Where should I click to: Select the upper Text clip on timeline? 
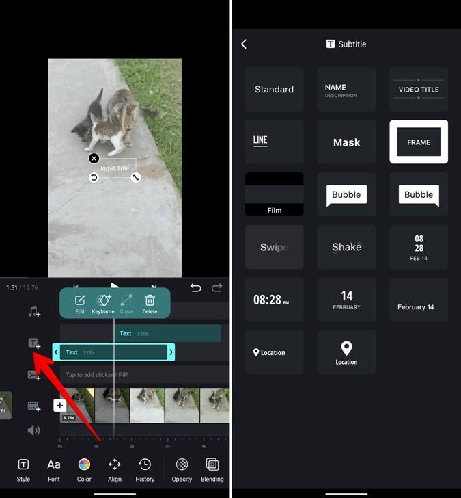point(168,333)
